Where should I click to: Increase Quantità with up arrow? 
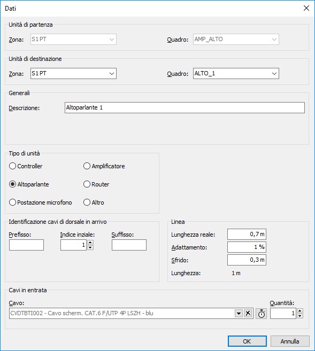[300, 311]
